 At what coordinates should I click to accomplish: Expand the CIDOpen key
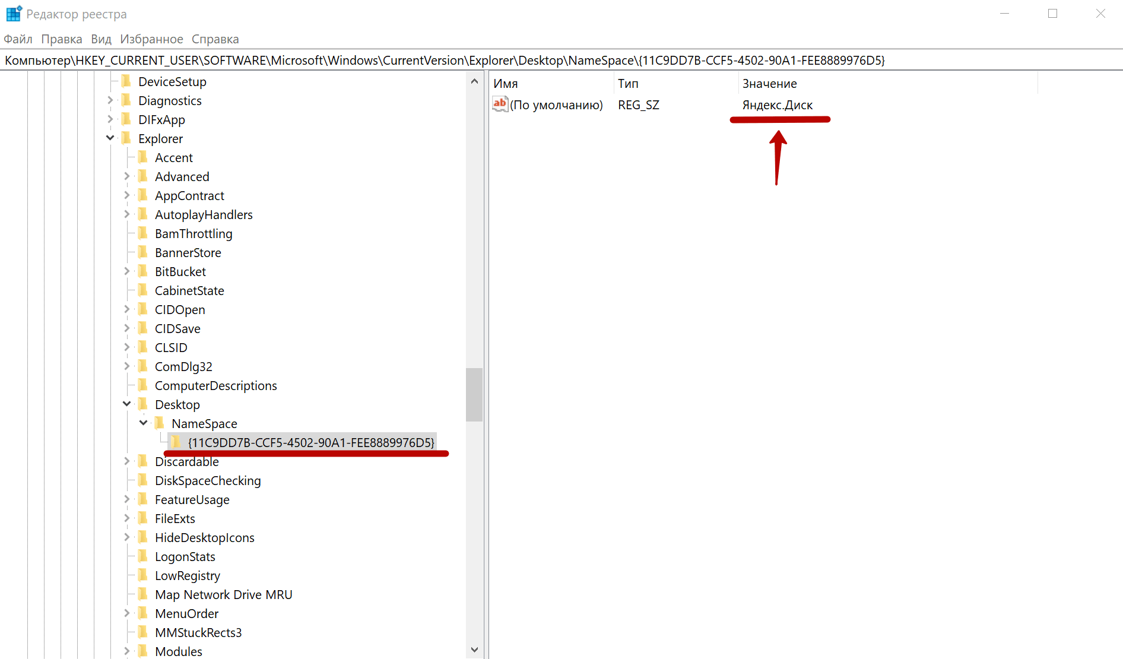[126, 309]
